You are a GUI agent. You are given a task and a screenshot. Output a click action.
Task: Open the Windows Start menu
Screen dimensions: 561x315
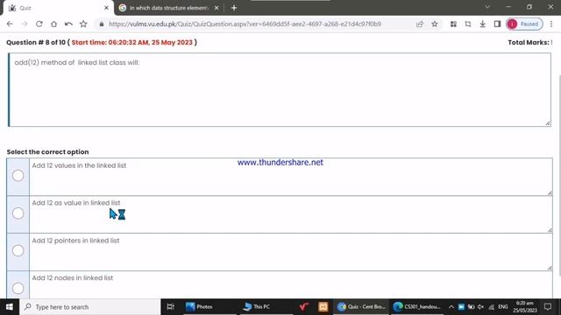click(x=10, y=307)
